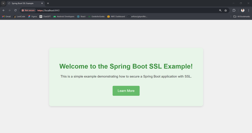Open the ChatGPT bookmark
This screenshot has height=133, width=252.
coord(45,16)
